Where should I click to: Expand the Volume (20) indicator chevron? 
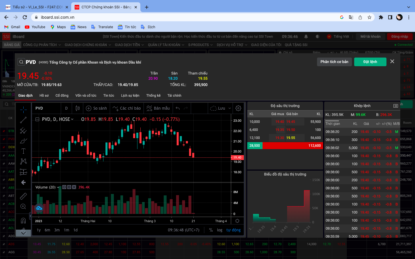[58, 187]
